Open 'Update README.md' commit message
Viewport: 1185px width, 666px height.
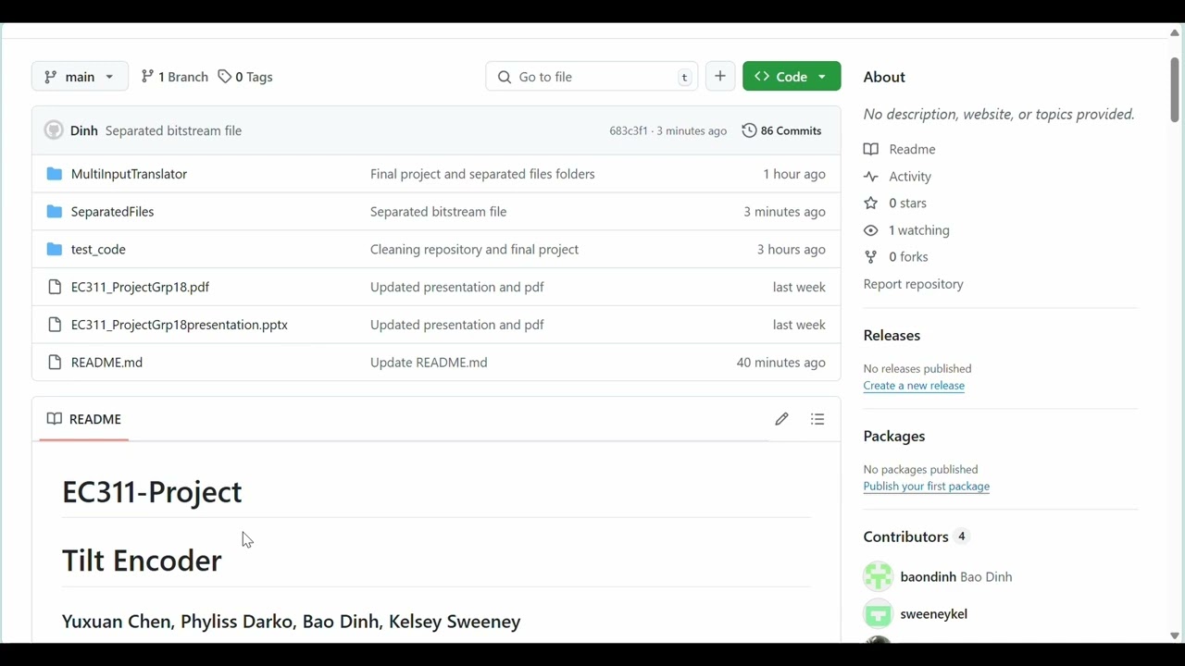coord(429,363)
